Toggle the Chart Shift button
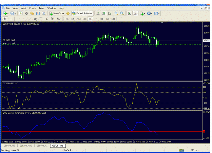The height and width of the screenshot is (153, 212). (x=135, y=13)
